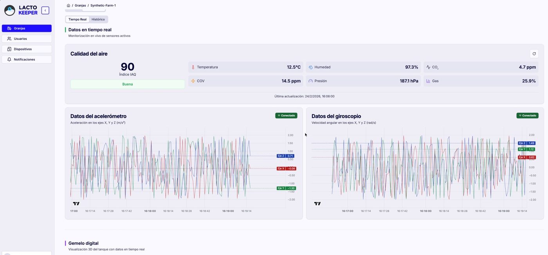Open Notificaciones via the bell icon
Image resolution: width=548 pixels, height=255 pixels.
click(x=9, y=59)
